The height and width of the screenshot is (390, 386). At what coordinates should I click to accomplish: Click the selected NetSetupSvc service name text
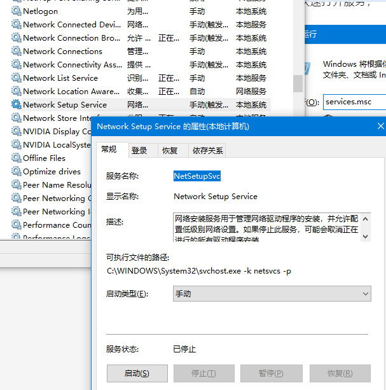pos(197,176)
